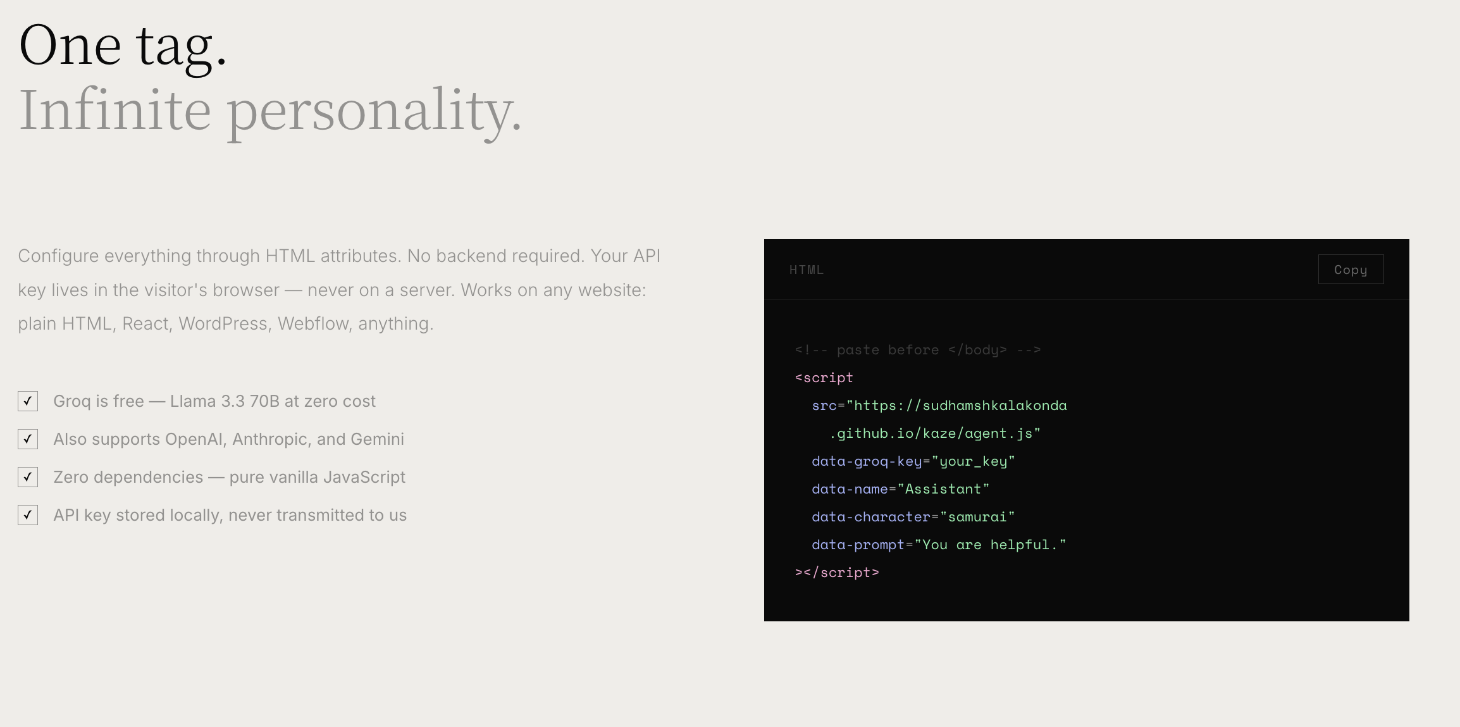Screen dimensions: 1460x727
Task: Toggle the 'Groq is free' checkmark box
Action: coord(28,401)
